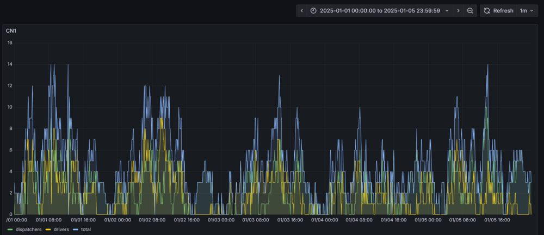Open the CN1 panel title menu
Viewport: 544px width, 235px height.
pos(11,30)
